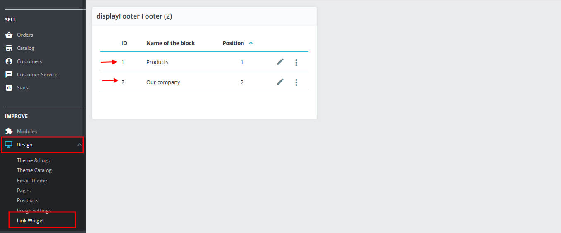Click the Stats chart icon
561x233 pixels.
9,88
